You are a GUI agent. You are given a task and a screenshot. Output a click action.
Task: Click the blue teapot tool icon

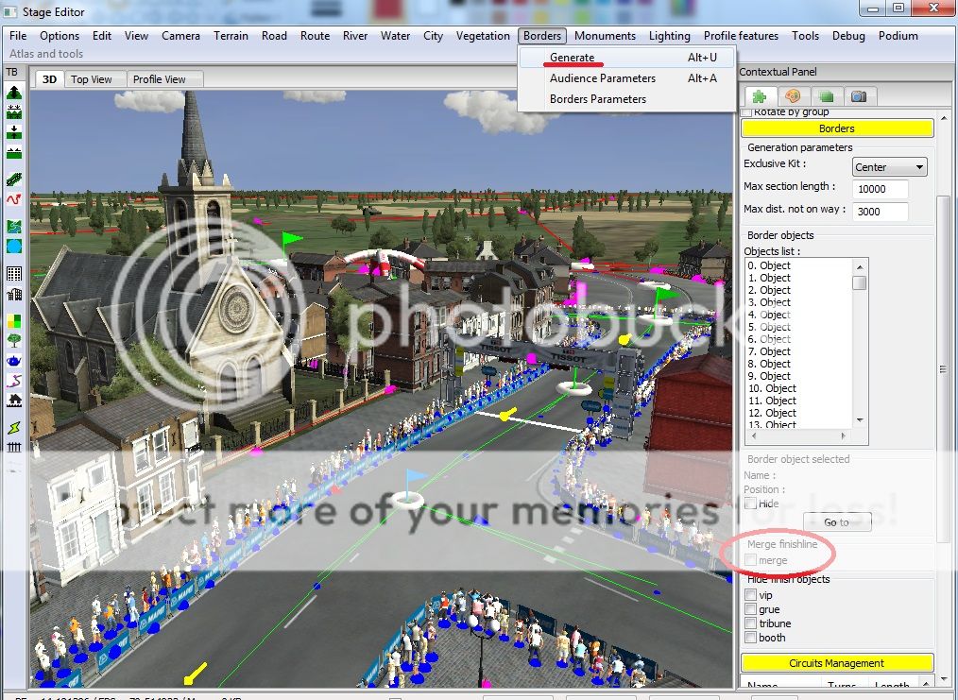coord(14,361)
